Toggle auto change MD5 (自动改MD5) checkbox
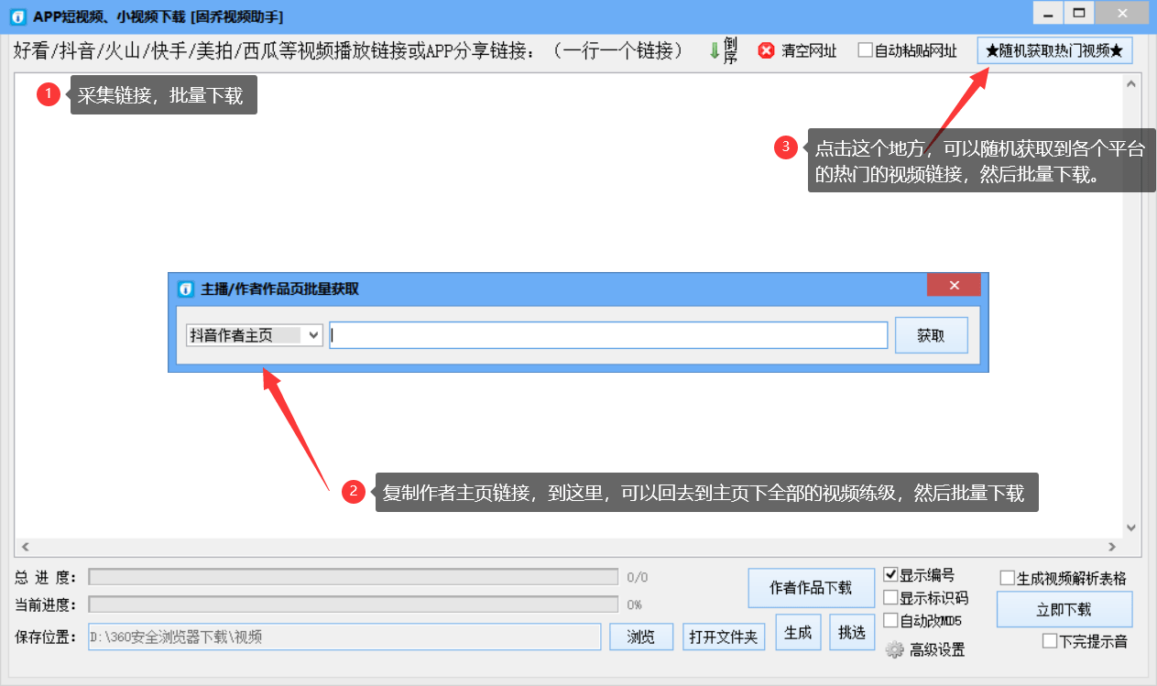 pyautogui.click(x=890, y=621)
